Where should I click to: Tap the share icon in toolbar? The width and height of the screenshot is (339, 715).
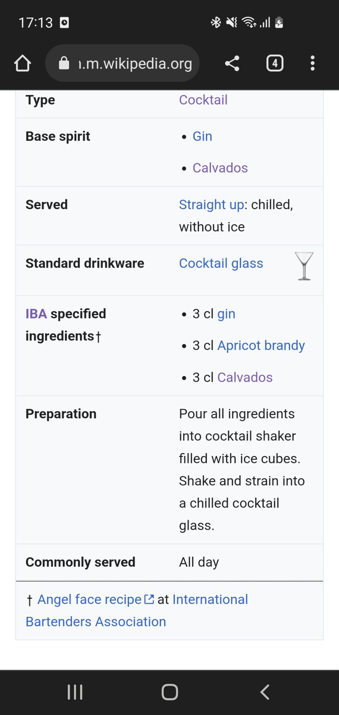point(232,63)
